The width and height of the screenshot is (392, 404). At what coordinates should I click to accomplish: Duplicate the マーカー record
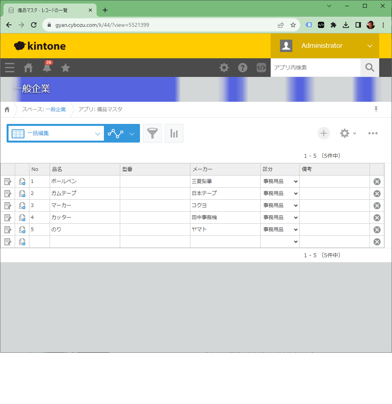(22, 205)
